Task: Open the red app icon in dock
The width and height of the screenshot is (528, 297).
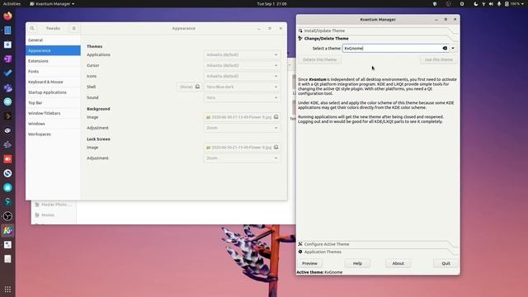Action: pos(7,159)
